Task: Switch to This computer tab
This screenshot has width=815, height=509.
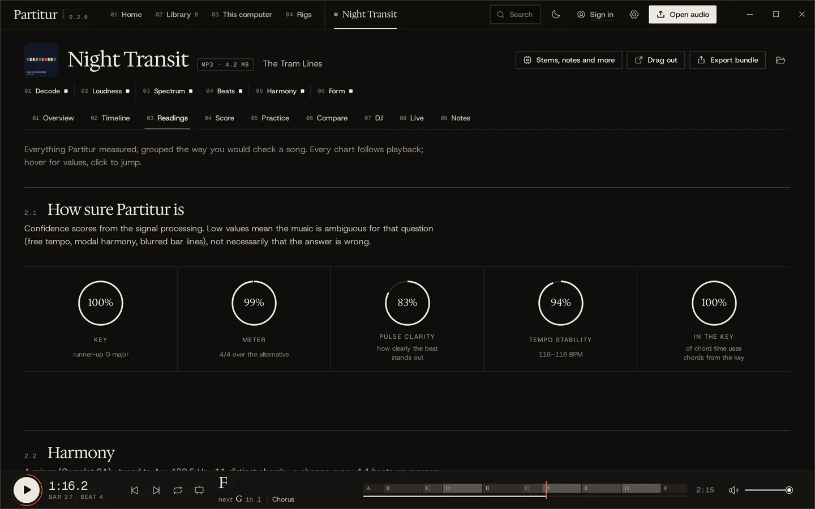Action: pyautogui.click(x=242, y=15)
